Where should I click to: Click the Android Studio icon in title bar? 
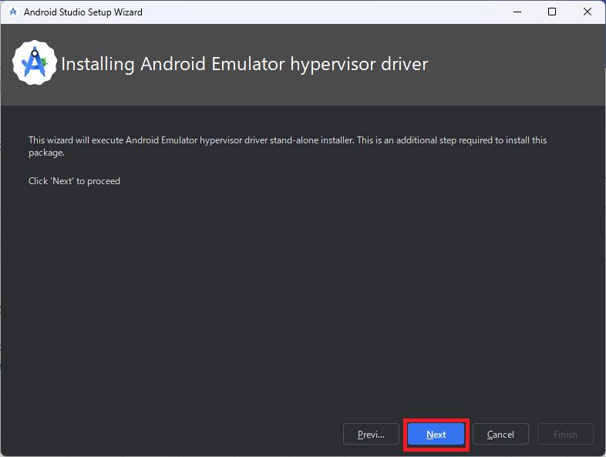(12, 12)
